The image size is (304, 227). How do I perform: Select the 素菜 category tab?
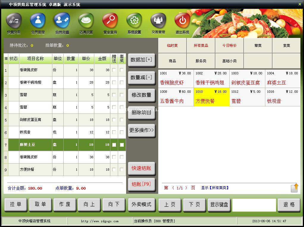[x=286, y=46]
